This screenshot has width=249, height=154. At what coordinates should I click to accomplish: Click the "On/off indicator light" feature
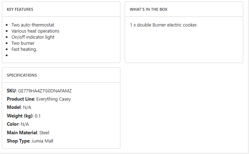(33, 37)
